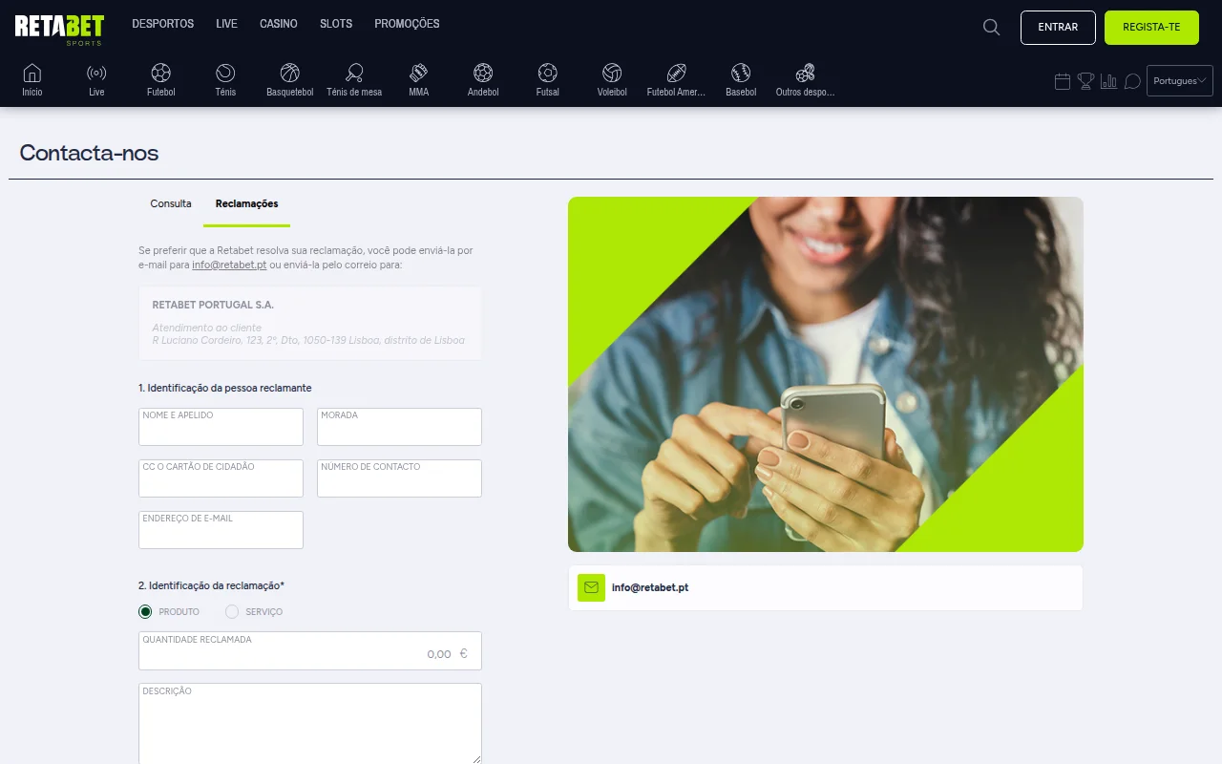Screen dimensions: 1222x764
Task: Follow the info@retabet.pt link in paragraph
Action: pyautogui.click(x=229, y=265)
